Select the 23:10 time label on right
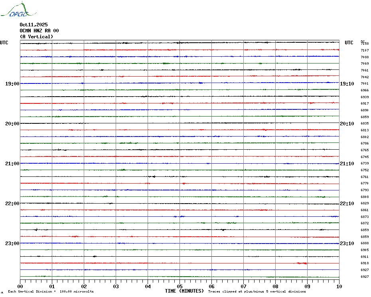Image resolution: width=371 pixels, height=297 pixels. point(347,244)
